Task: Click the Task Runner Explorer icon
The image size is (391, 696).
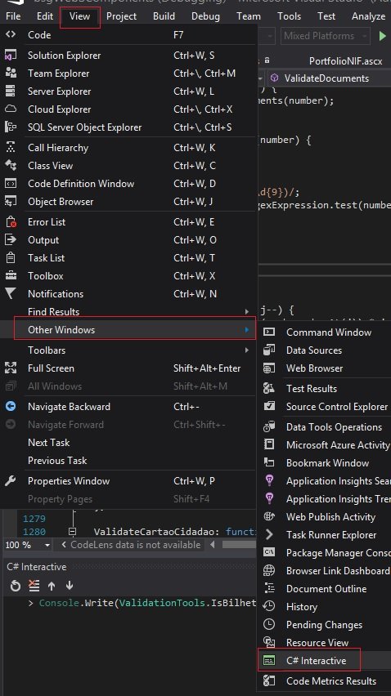Action: pos(269,534)
